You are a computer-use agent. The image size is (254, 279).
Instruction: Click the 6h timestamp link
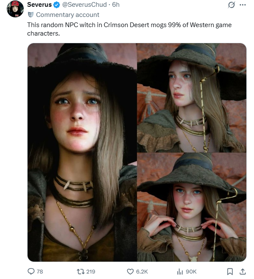116,5
